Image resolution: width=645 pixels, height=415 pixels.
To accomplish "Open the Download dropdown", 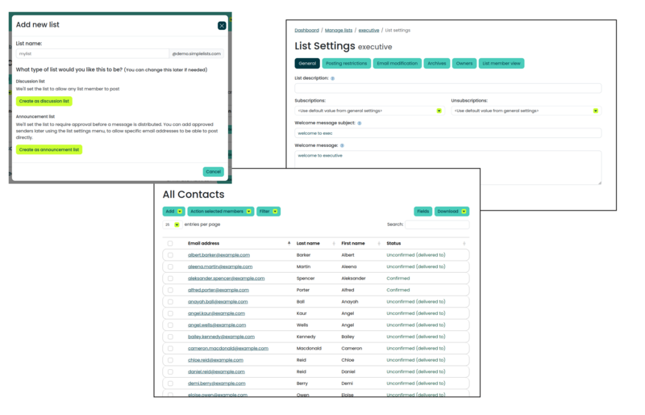I will [451, 212].
